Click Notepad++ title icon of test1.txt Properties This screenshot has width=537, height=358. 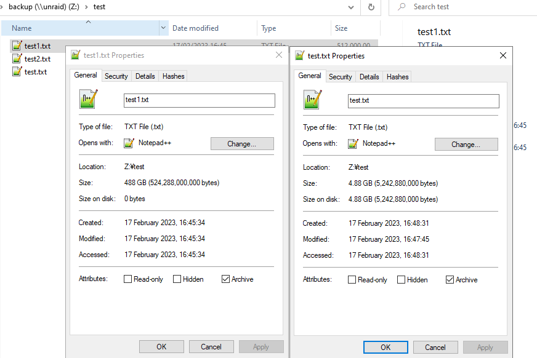coord(75,55)
